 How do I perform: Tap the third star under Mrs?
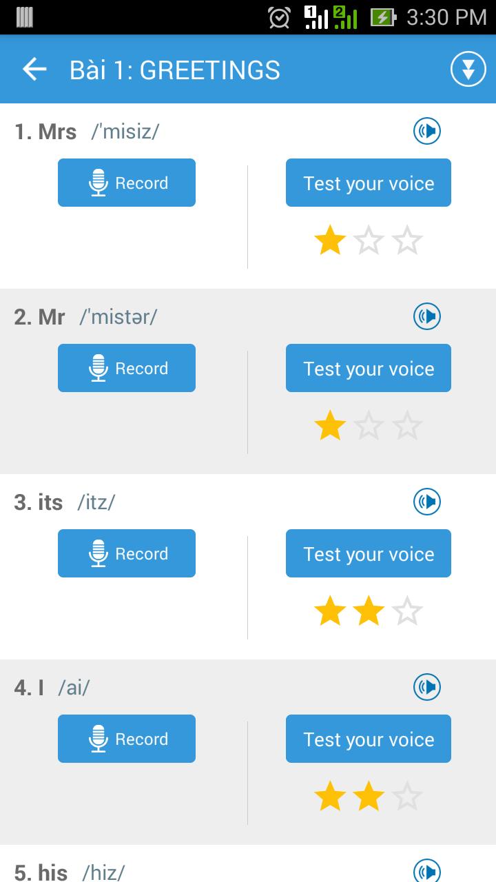pos(407,241)
